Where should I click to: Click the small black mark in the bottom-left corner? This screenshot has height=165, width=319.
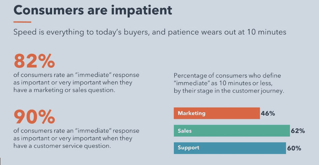pos(1,160)
